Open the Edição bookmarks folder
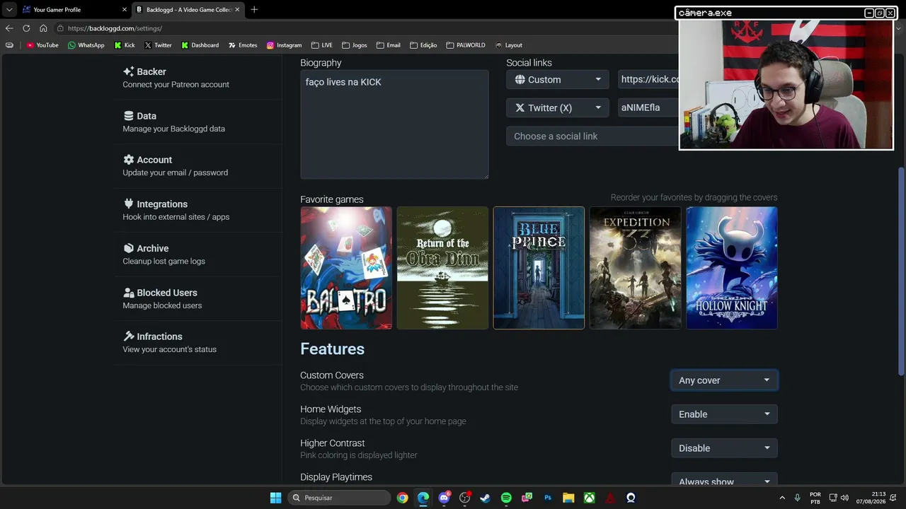This screenshot has height=509, width=906. pos(423,45)
